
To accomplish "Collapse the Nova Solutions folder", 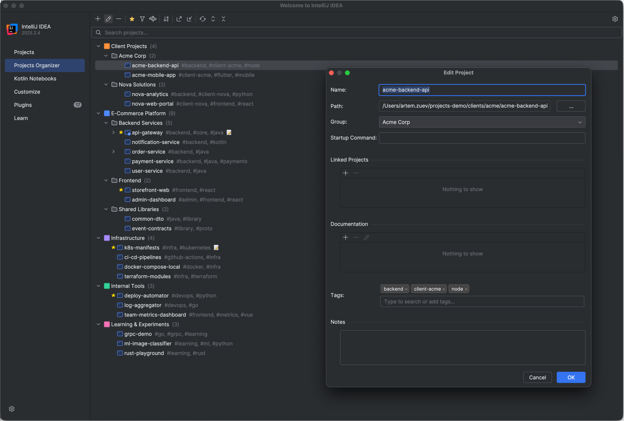I will 106,84.
